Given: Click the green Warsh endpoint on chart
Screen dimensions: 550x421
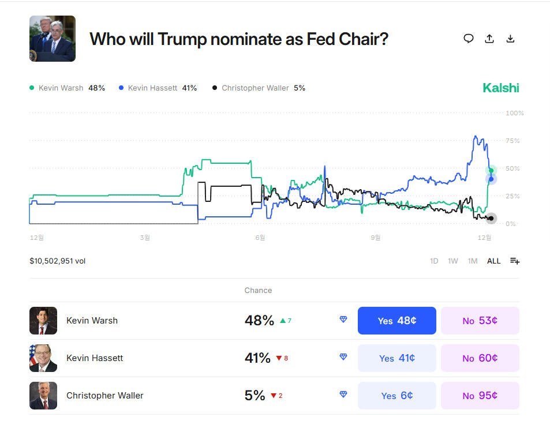Looking at the screenshot, I should (491, 170).
